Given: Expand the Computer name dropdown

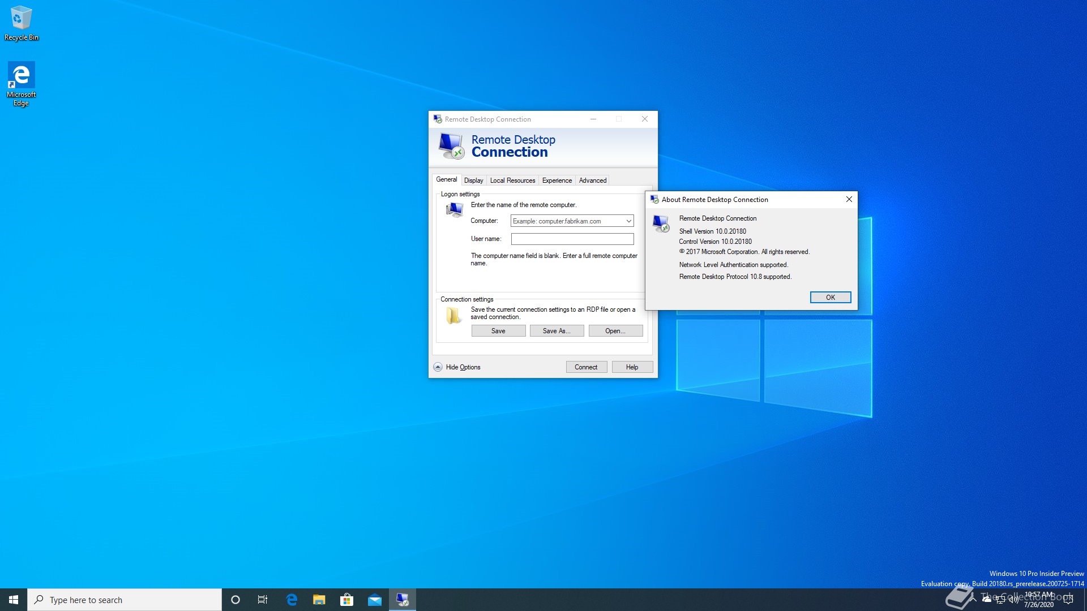Looking at the screenshot, I should click(628, 221).
